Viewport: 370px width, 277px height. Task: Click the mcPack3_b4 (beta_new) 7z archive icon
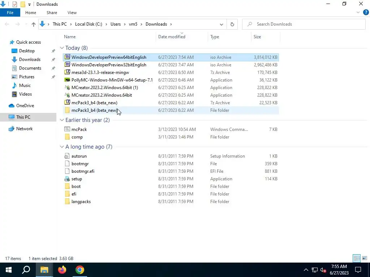67,102
